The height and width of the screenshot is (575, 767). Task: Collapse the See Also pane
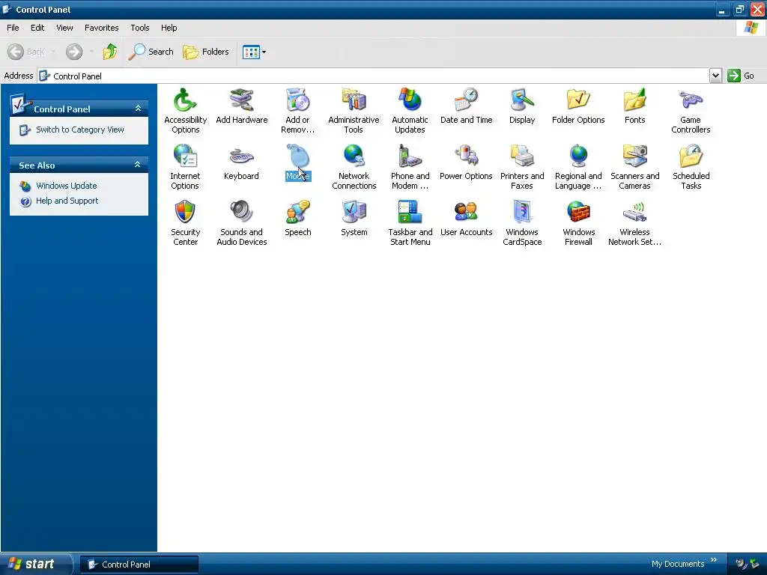tap(138, 165)
